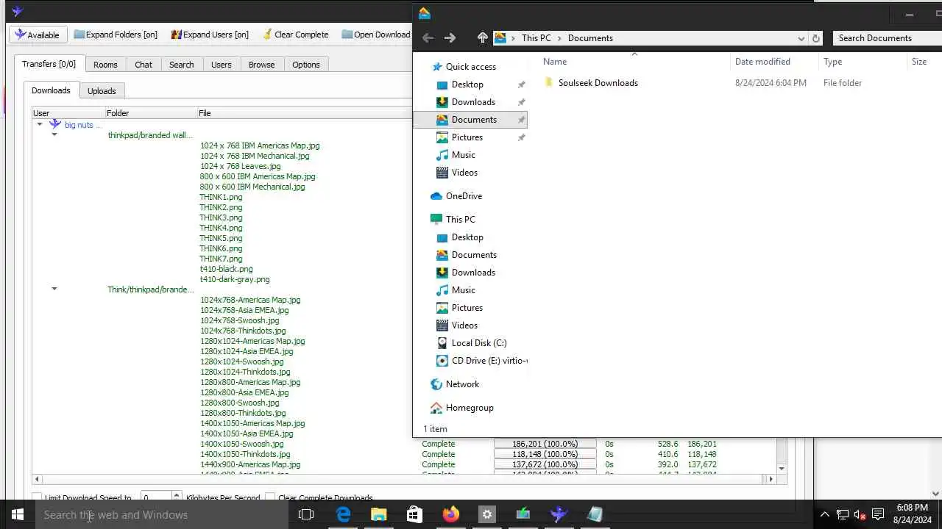Open Homegroup in the navigation pane
The image size is (942, 529).
coord(470,408)
